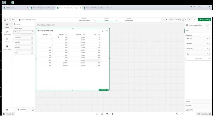Click drag handle of MinQty column in properties
Viewport: 213px width, 120px height.
[x=209, y=39]
